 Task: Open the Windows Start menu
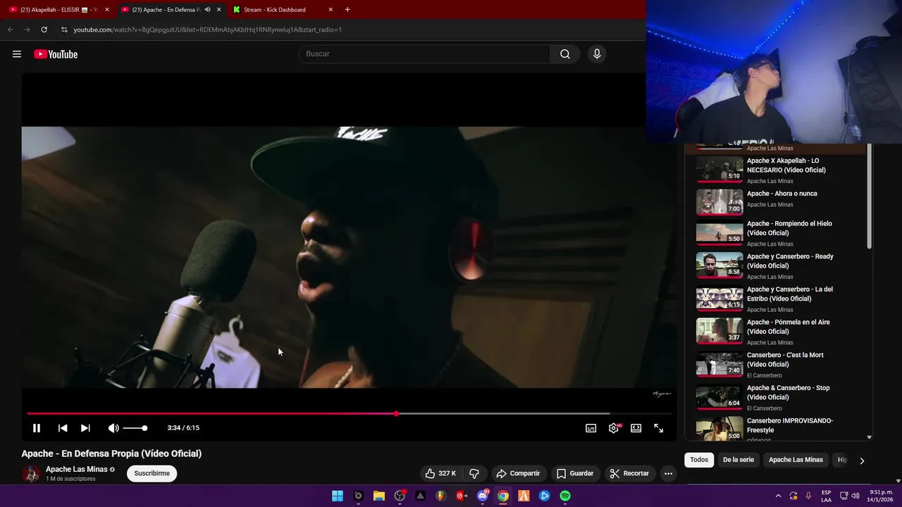click(x=338, y=496)
